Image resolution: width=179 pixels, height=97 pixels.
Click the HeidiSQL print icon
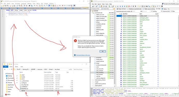tap(106, 6)
